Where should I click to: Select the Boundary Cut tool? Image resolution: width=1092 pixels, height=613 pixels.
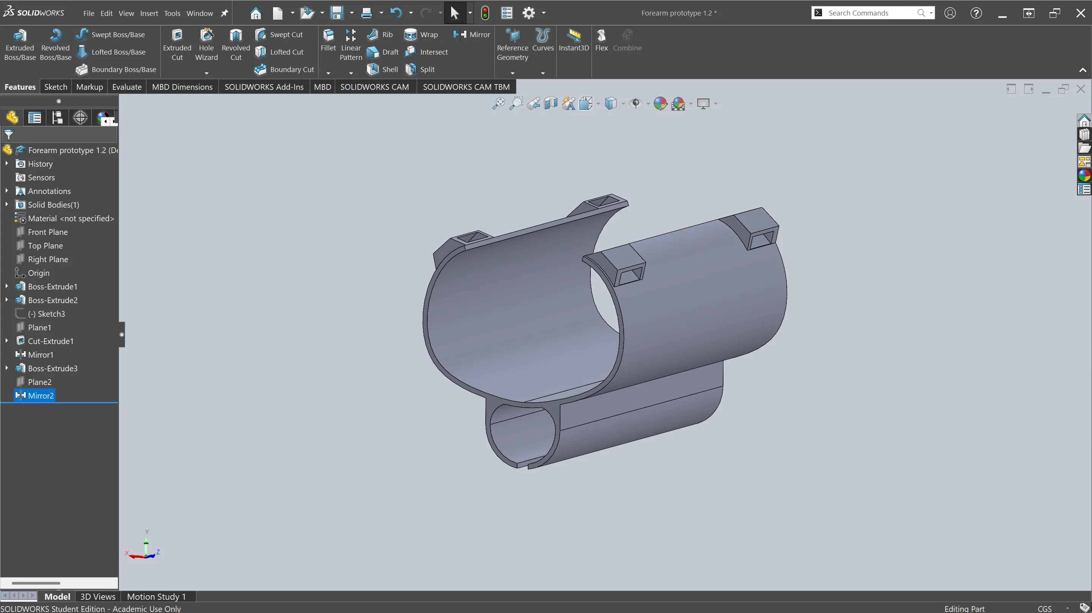pyautogui.click(x=284, y=69)
